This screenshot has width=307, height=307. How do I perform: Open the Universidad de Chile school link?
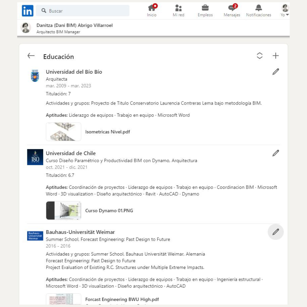[x=71, y=153]
